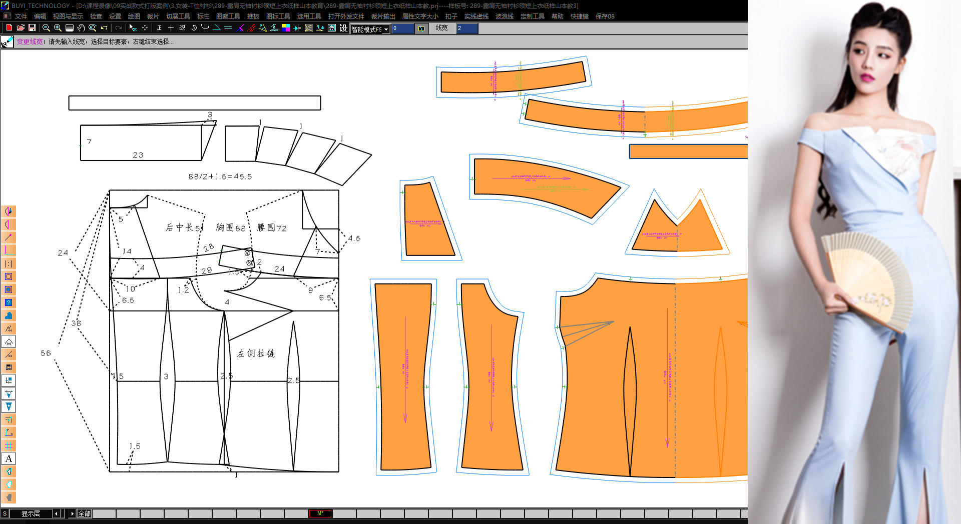Select the text 'A' tool in sidebar
The image size is (961, 524).
point(9,458)
